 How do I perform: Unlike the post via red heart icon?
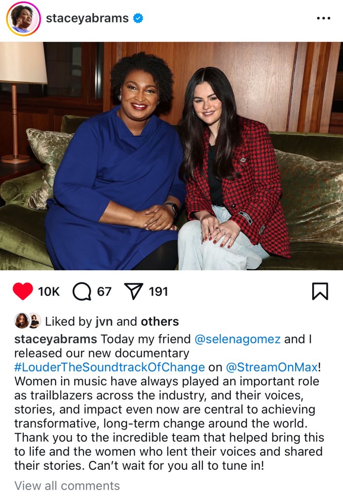click(x=22, y=291)
